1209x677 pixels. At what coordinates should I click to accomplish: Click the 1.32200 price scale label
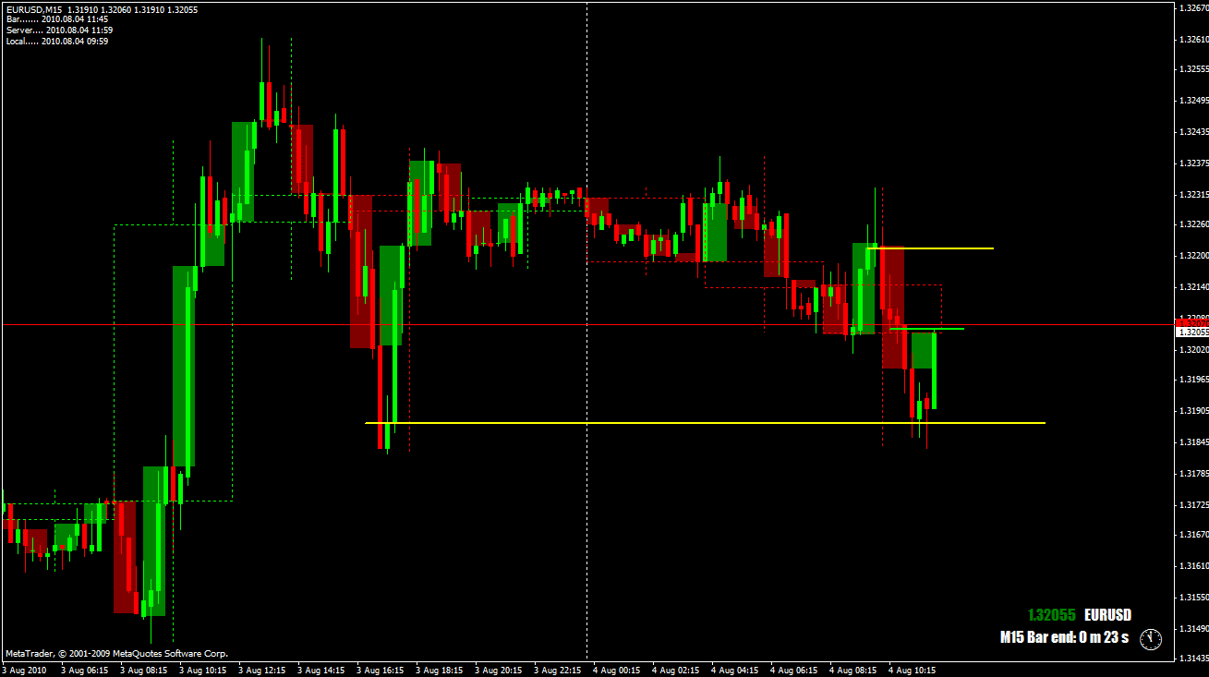coord(1194,256)
